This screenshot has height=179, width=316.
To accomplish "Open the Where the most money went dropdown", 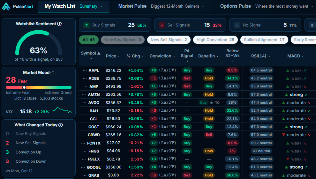I will coord(312,6).
